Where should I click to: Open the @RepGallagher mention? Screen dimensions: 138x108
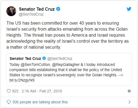[x=66, y=65]
